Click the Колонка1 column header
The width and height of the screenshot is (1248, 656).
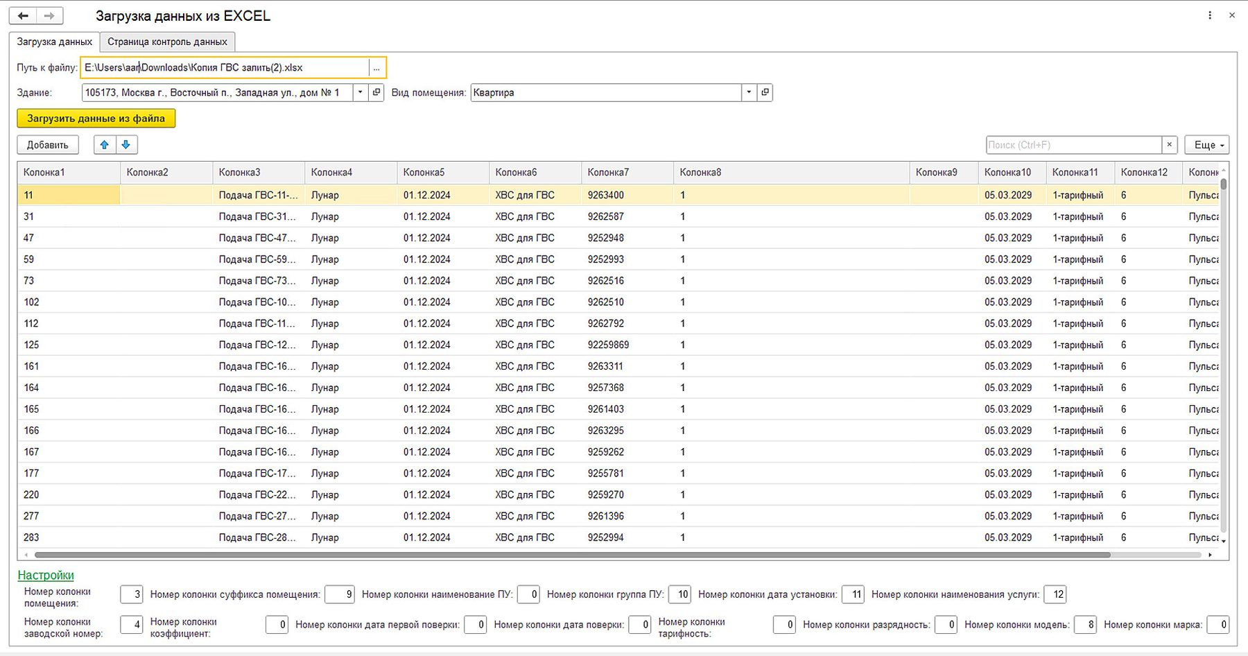[x=69, y=173]
